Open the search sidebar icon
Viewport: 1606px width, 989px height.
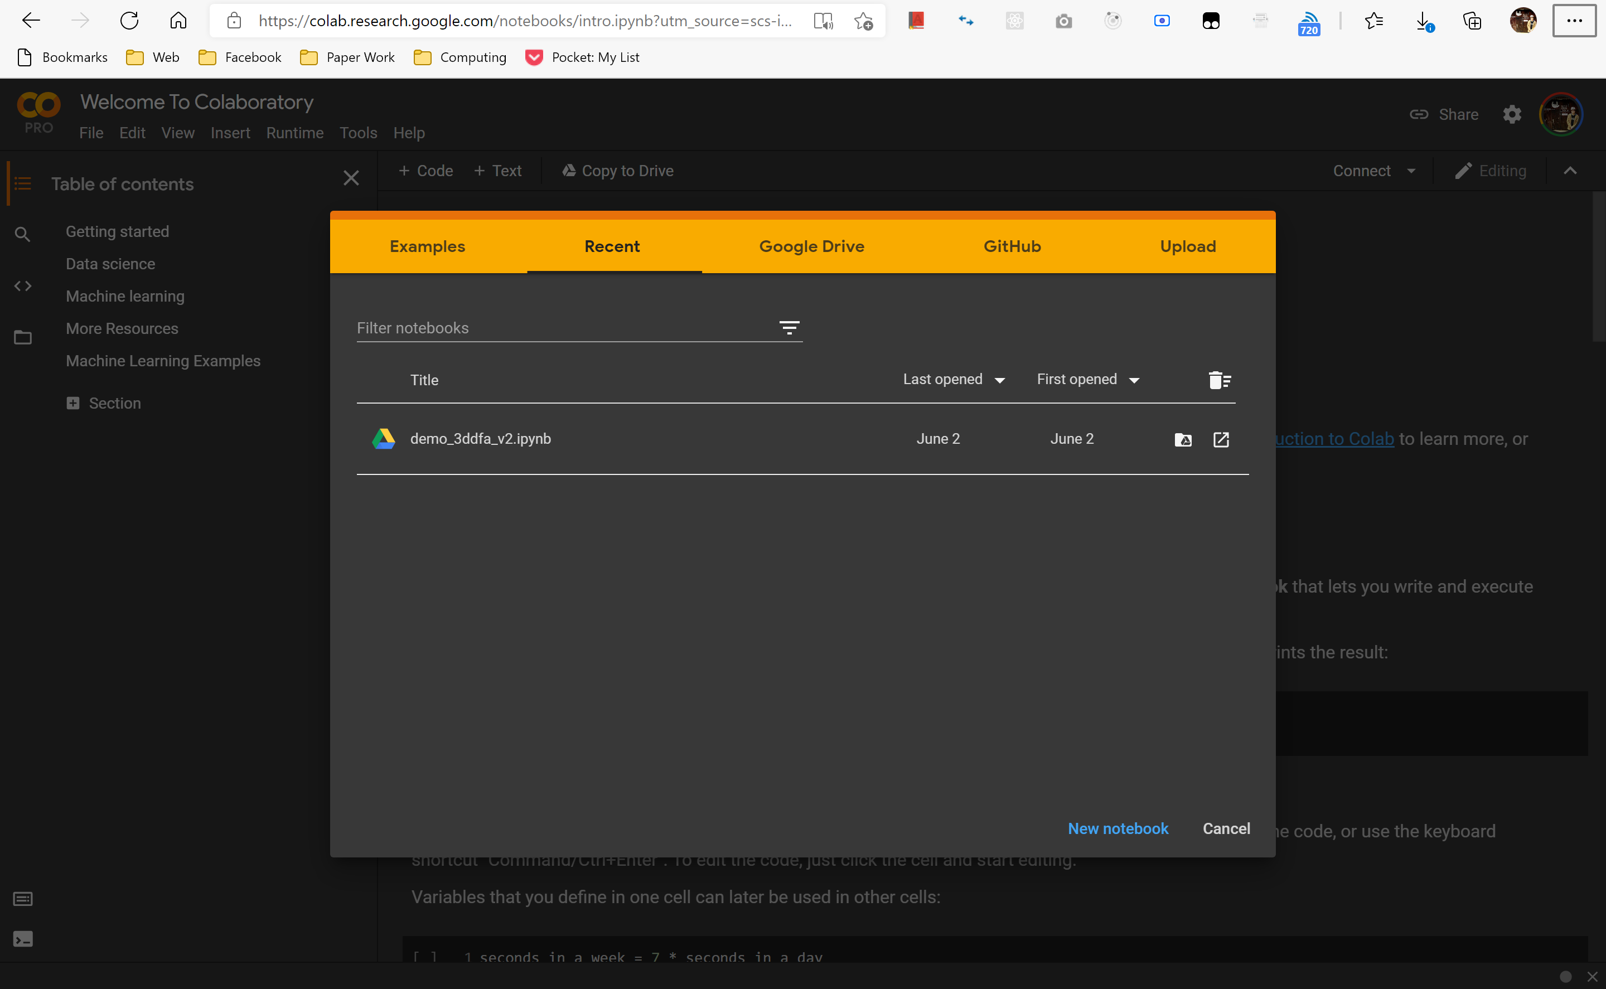pos(22,234)
